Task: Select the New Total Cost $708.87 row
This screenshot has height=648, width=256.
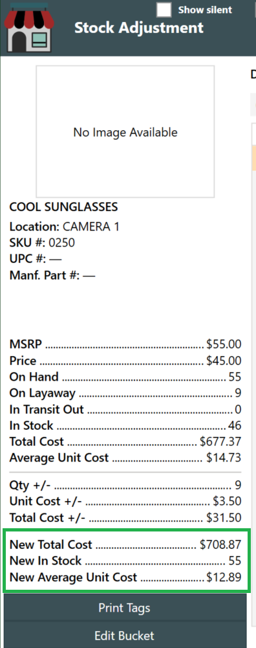Action: pos(125,544)
